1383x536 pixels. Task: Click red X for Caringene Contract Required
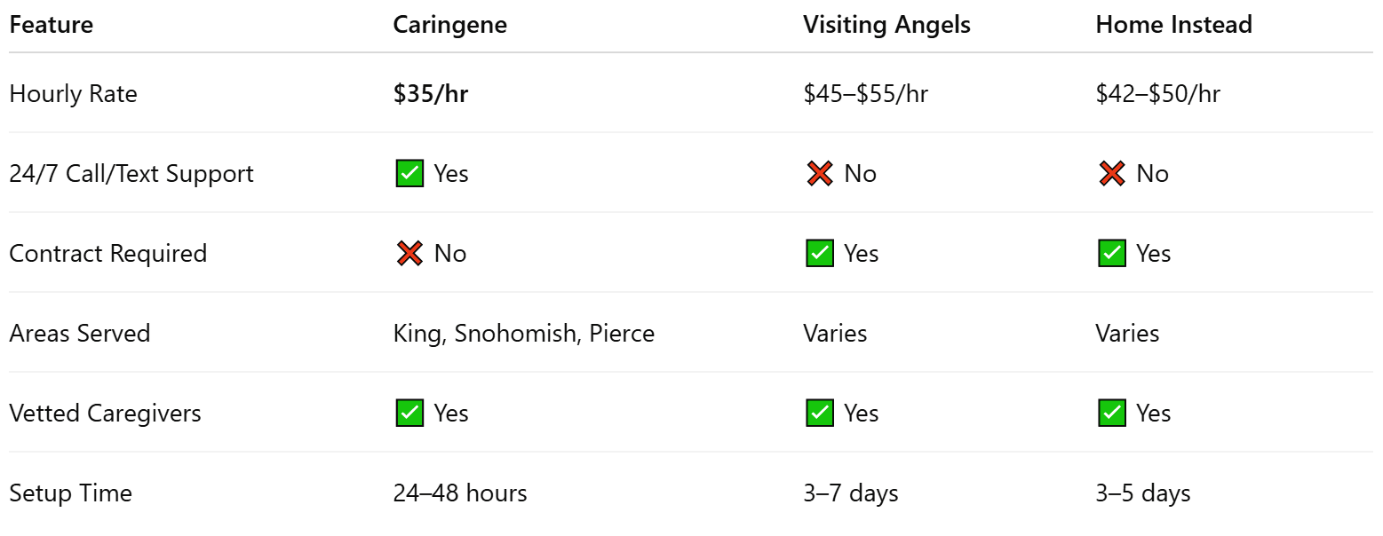pos(409,254)
